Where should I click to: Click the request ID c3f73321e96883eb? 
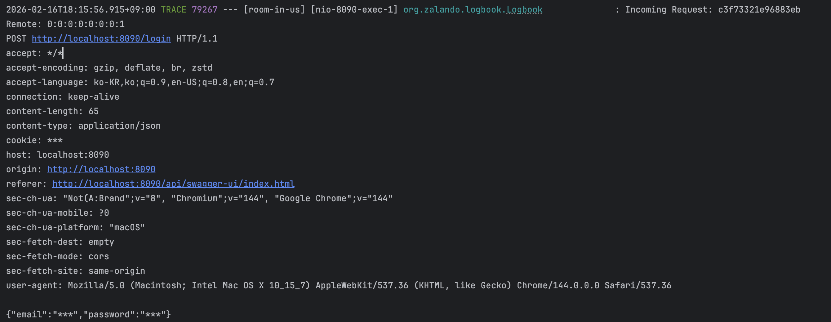759,10
